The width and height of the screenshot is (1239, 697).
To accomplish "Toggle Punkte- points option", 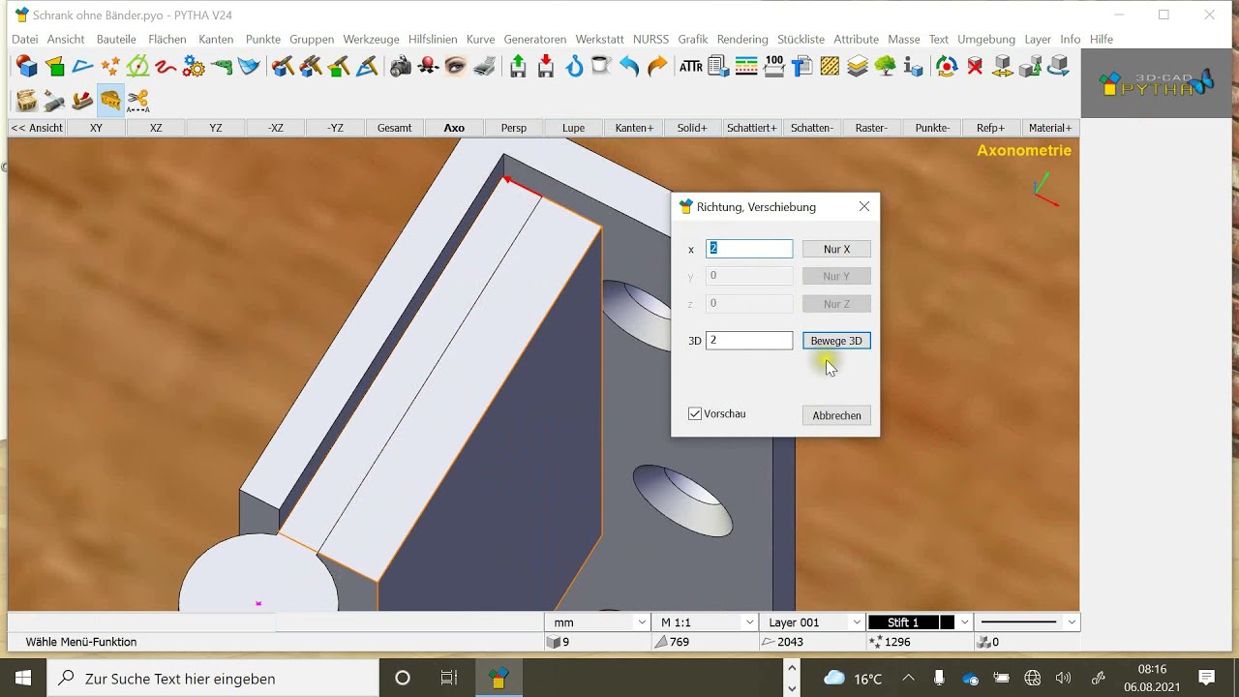I will point(932,128).
